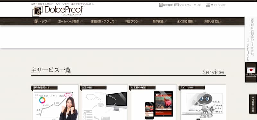Jump back up with the PageTop button
Viewport: 257px width, 120px height.
(253, 104)
